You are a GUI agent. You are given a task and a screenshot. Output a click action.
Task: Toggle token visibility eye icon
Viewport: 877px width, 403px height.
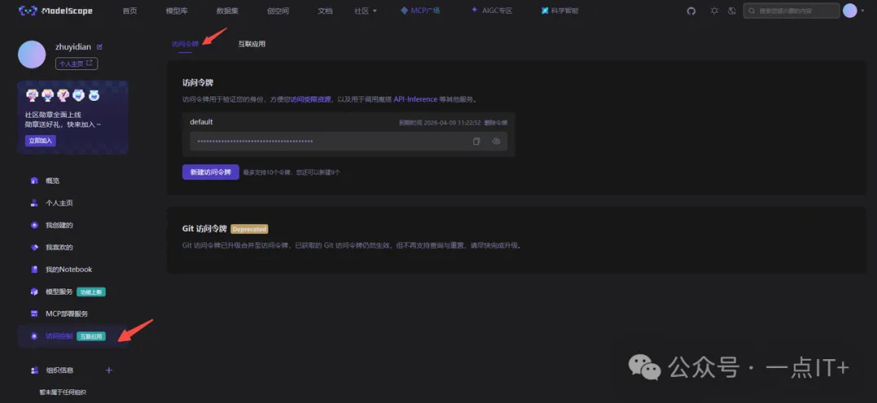pyautogui.click(x=496, y=141)
